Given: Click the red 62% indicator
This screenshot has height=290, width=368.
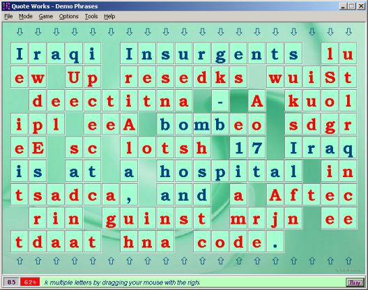Looking at the screenshot, I should click(x=30, y=282).
